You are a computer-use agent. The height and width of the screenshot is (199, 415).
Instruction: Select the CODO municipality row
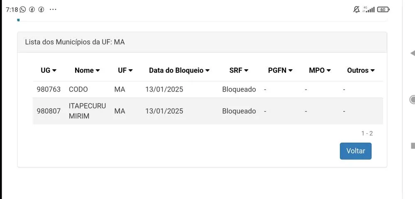click(78, 89)
